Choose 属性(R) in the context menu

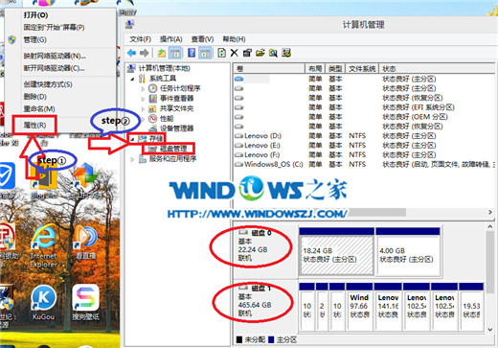point(34,125)
